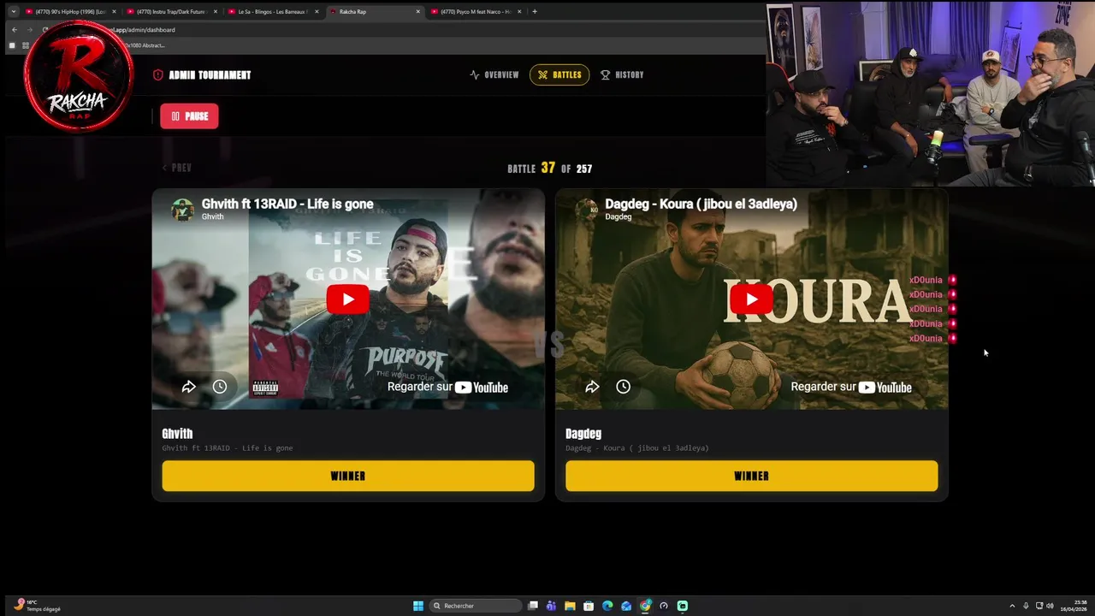
Task: Pause the tournament with the red Pause button
Action: coord(189,116)
